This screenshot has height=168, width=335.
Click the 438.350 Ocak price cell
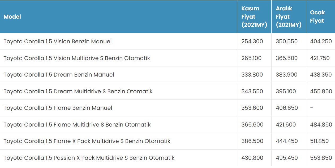coord(321,75)
